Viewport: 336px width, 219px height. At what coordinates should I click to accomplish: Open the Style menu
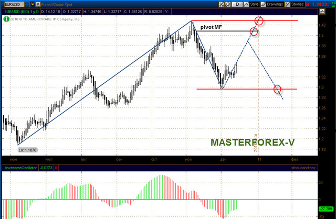click(x=251, y=4)
